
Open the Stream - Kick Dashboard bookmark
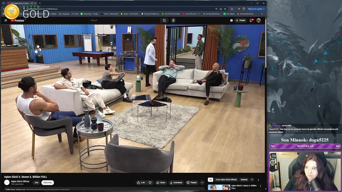[130, 14]
